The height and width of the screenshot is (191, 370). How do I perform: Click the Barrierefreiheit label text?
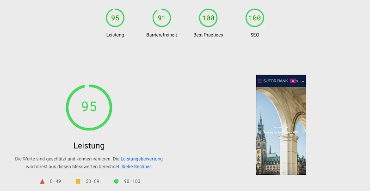[161, 35]
